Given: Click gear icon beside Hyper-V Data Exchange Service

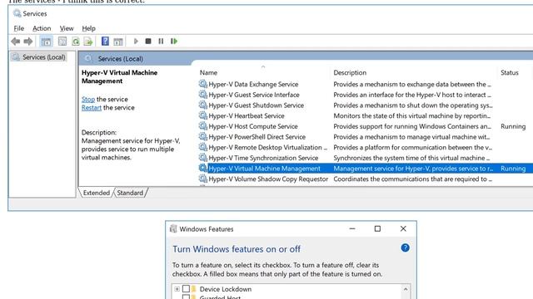Looking at the screenshot, I should coord(203,84).
